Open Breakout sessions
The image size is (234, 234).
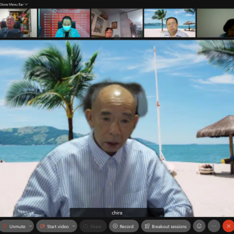166,226
